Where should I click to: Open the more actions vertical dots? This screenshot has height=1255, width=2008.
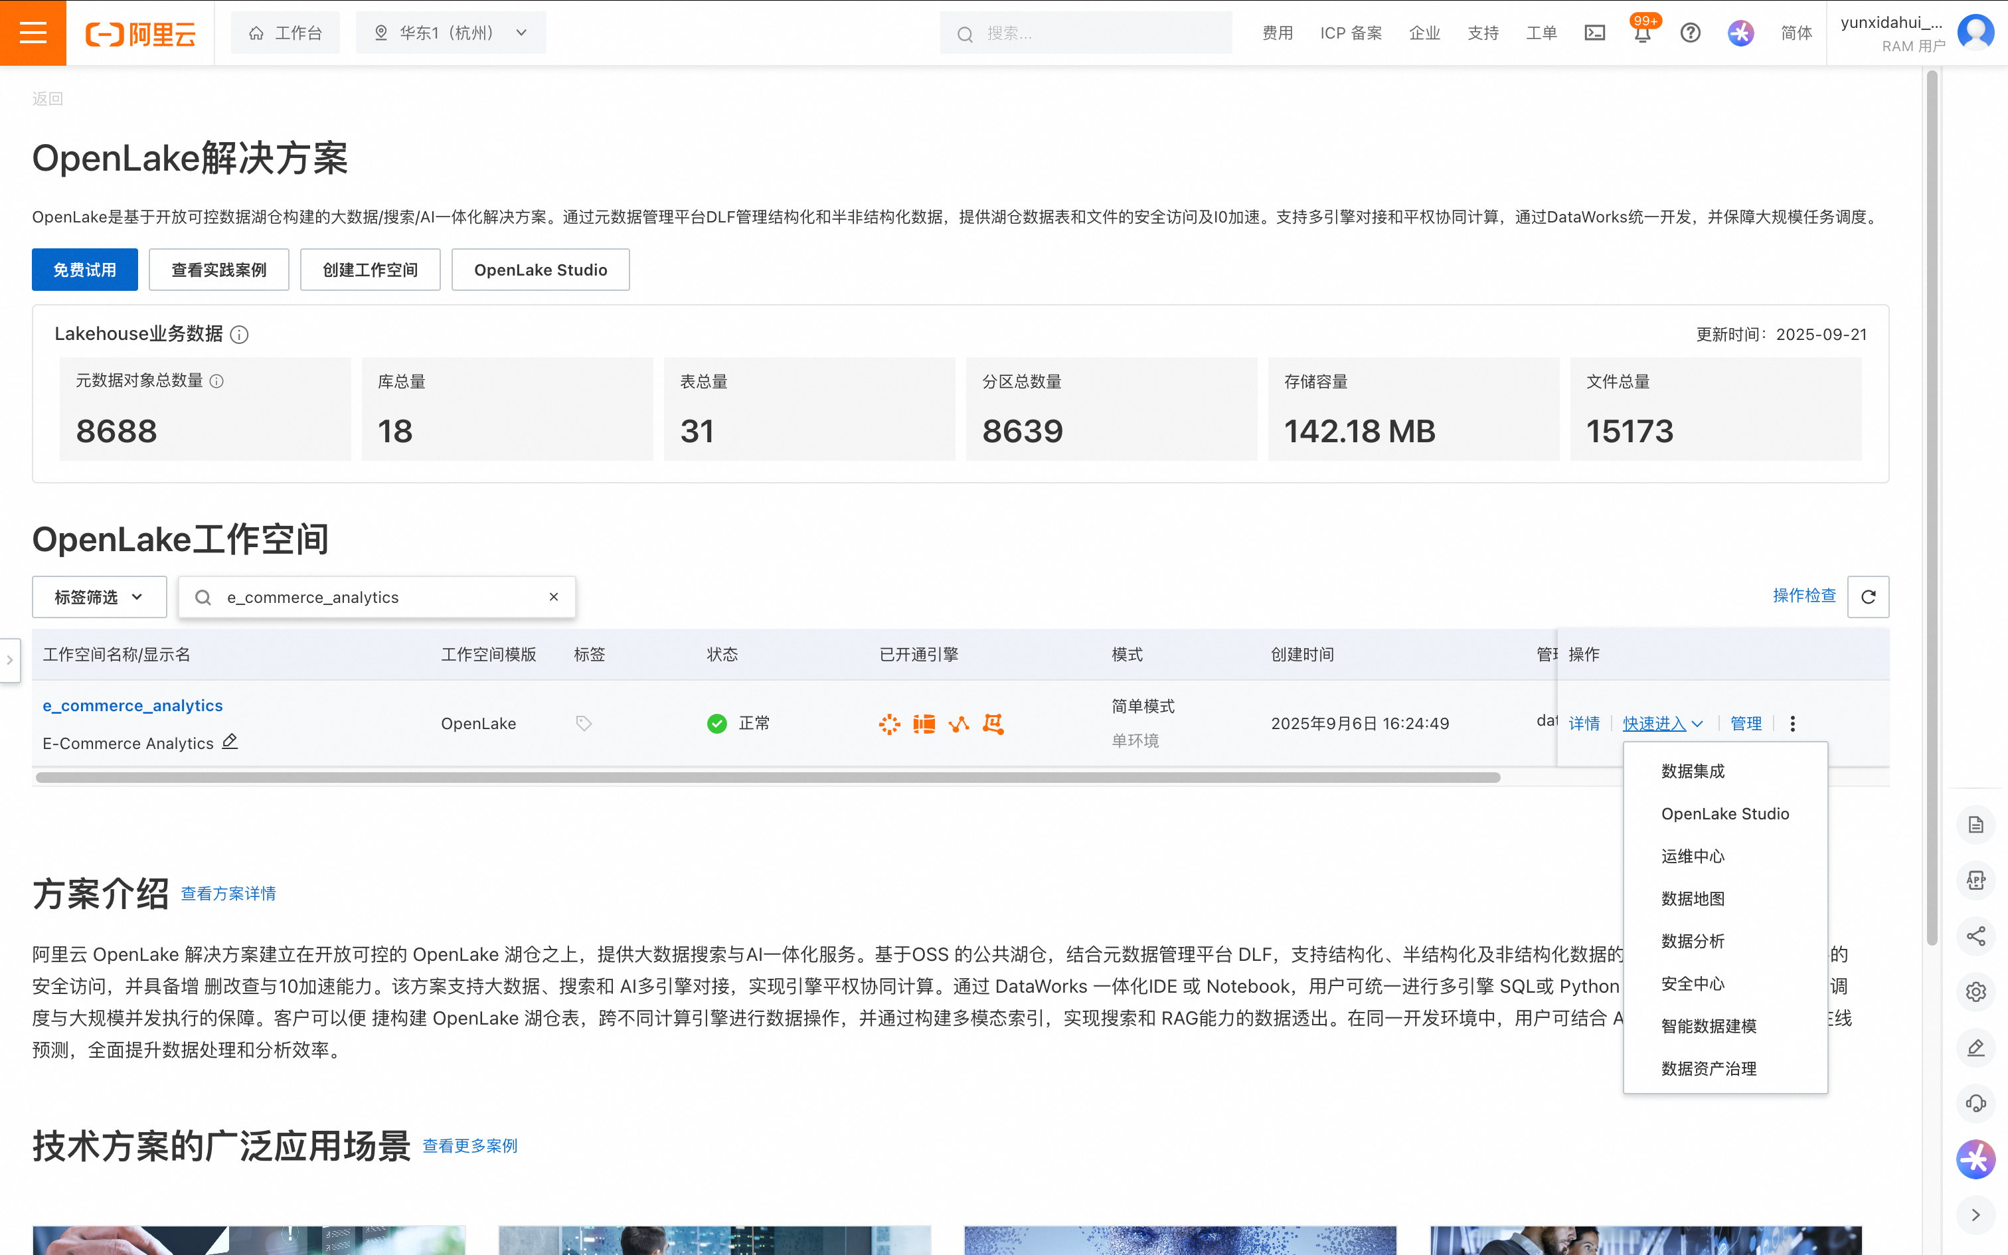tap(1792, 724)
